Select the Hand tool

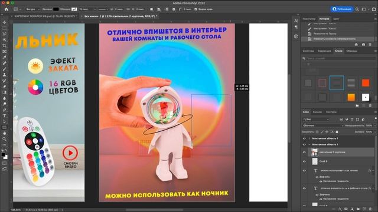tap(4, 133)
